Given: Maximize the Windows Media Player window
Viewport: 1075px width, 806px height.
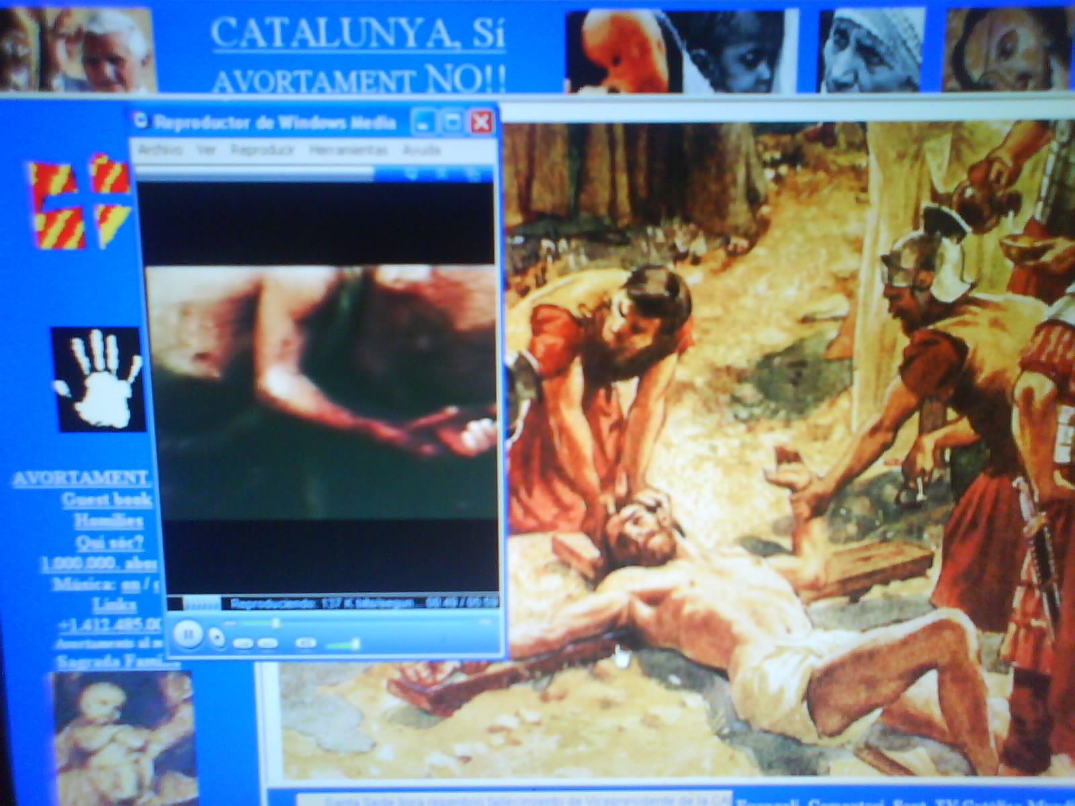Looking at the screenshot, I should (453, 122).
